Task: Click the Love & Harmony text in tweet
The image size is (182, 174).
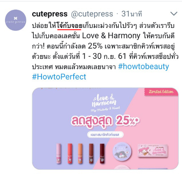Action: tap(111, 36)
